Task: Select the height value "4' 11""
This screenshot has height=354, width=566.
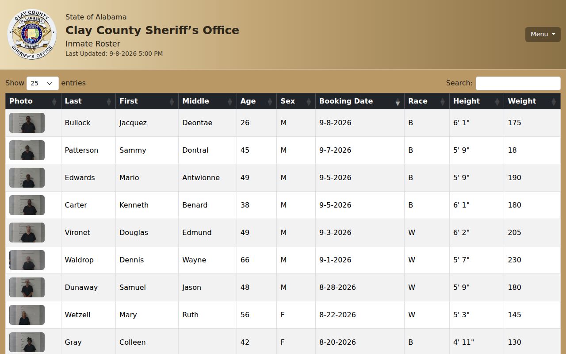Action: coord(463,342)
